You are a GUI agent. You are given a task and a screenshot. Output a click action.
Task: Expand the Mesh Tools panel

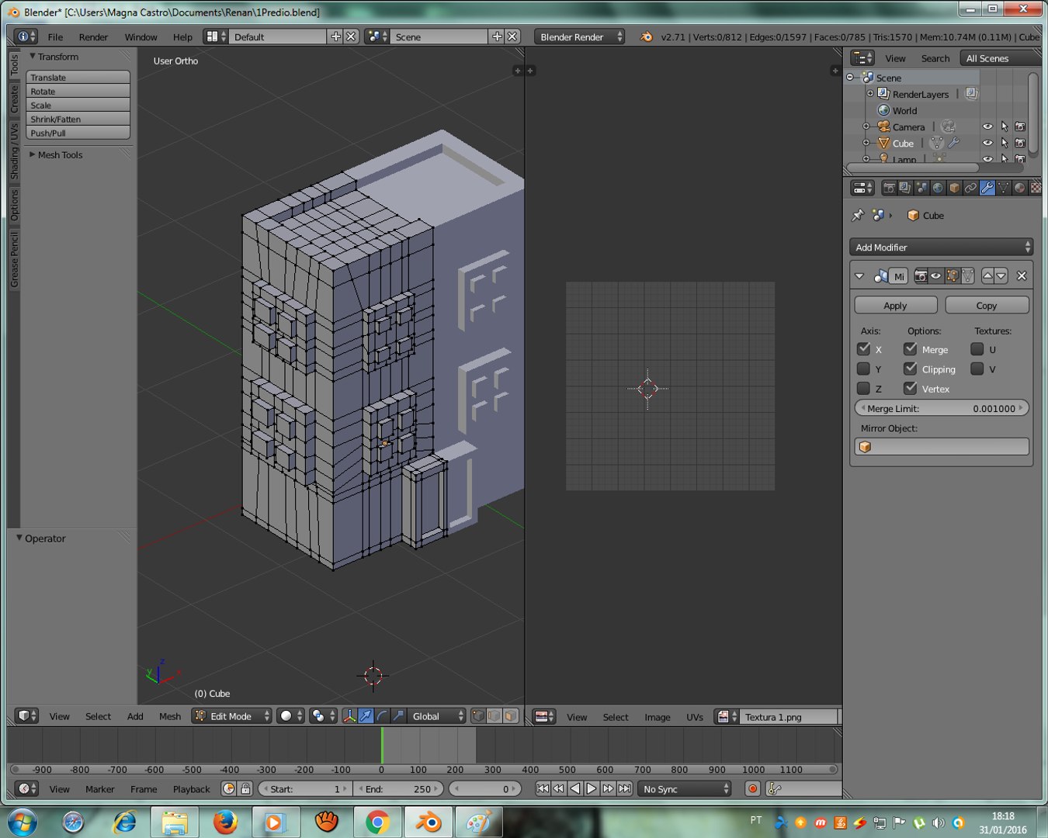tap(33, 154)
